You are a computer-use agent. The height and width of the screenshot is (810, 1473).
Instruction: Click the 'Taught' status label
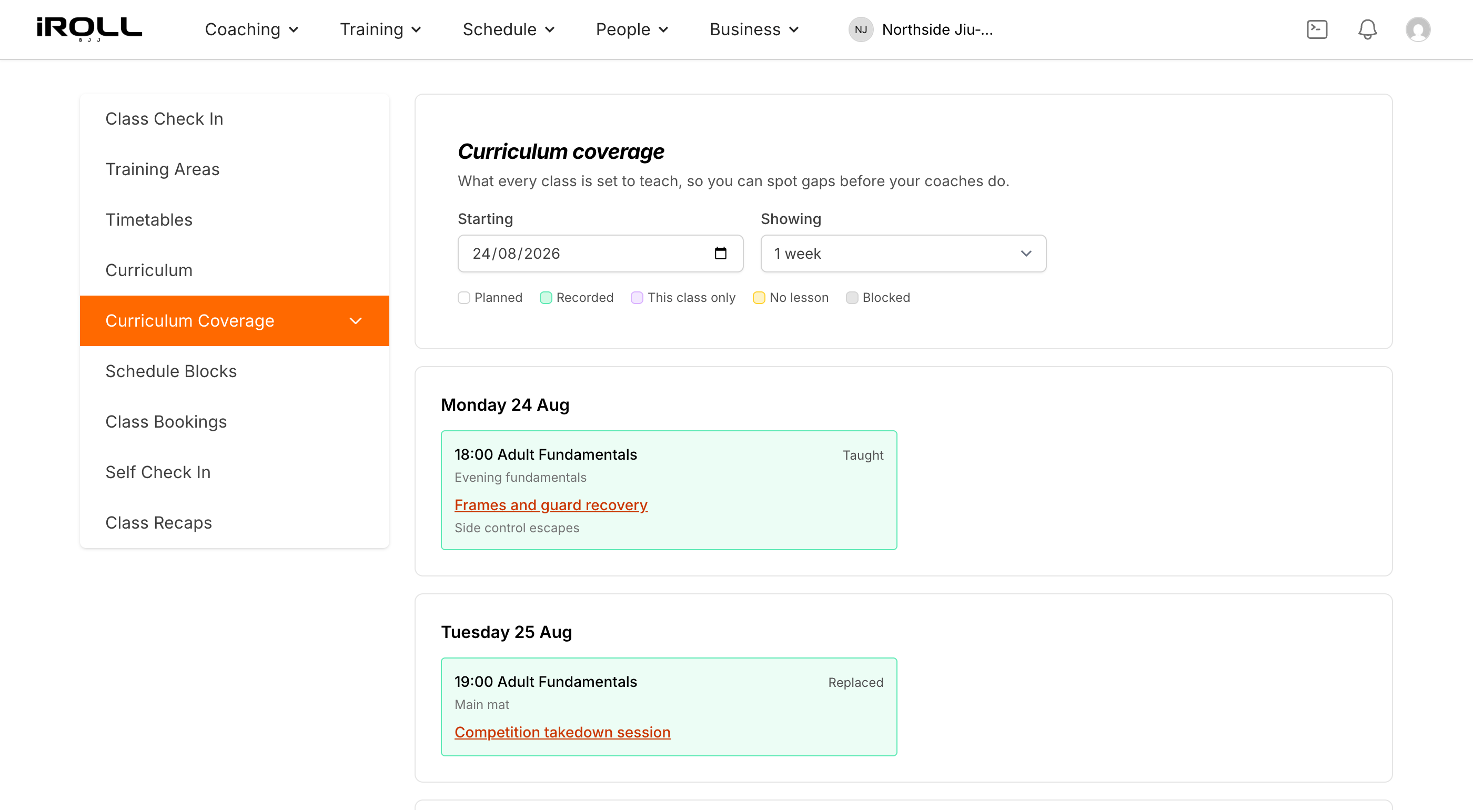[x=862, y=455]
